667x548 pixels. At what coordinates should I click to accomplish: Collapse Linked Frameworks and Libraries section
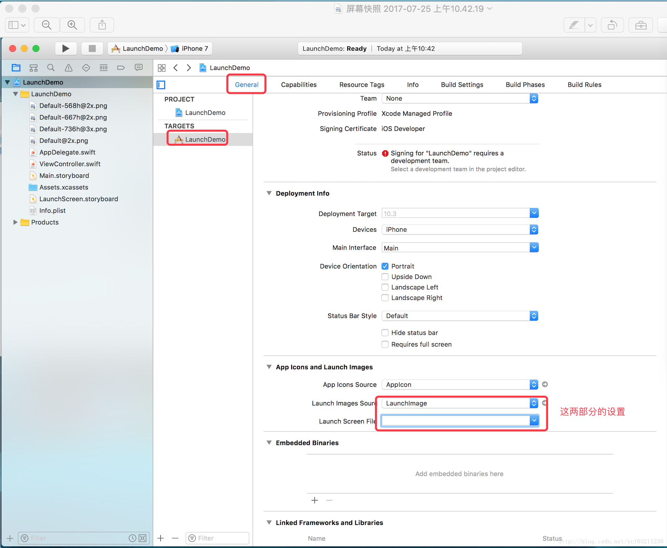click(x=269, y=522)
